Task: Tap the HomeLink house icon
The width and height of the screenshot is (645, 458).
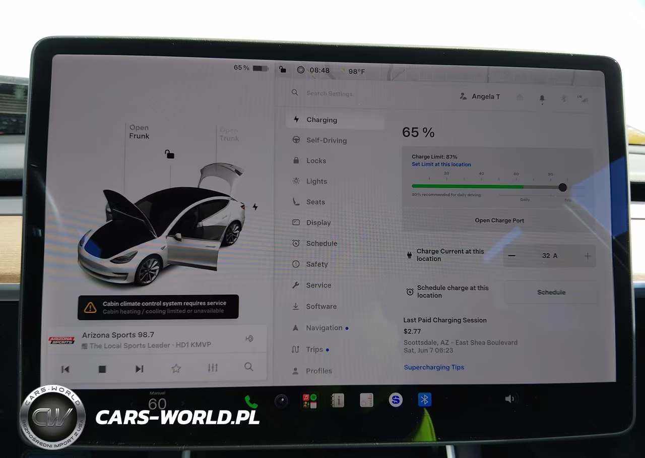Action: (520, 97)
